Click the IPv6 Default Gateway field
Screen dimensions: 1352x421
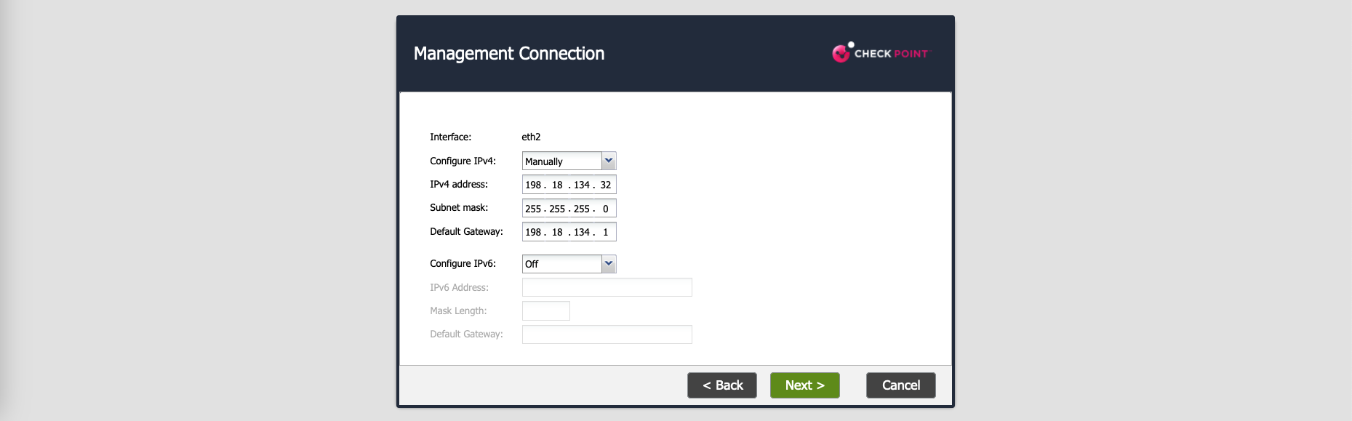[607, 334]
